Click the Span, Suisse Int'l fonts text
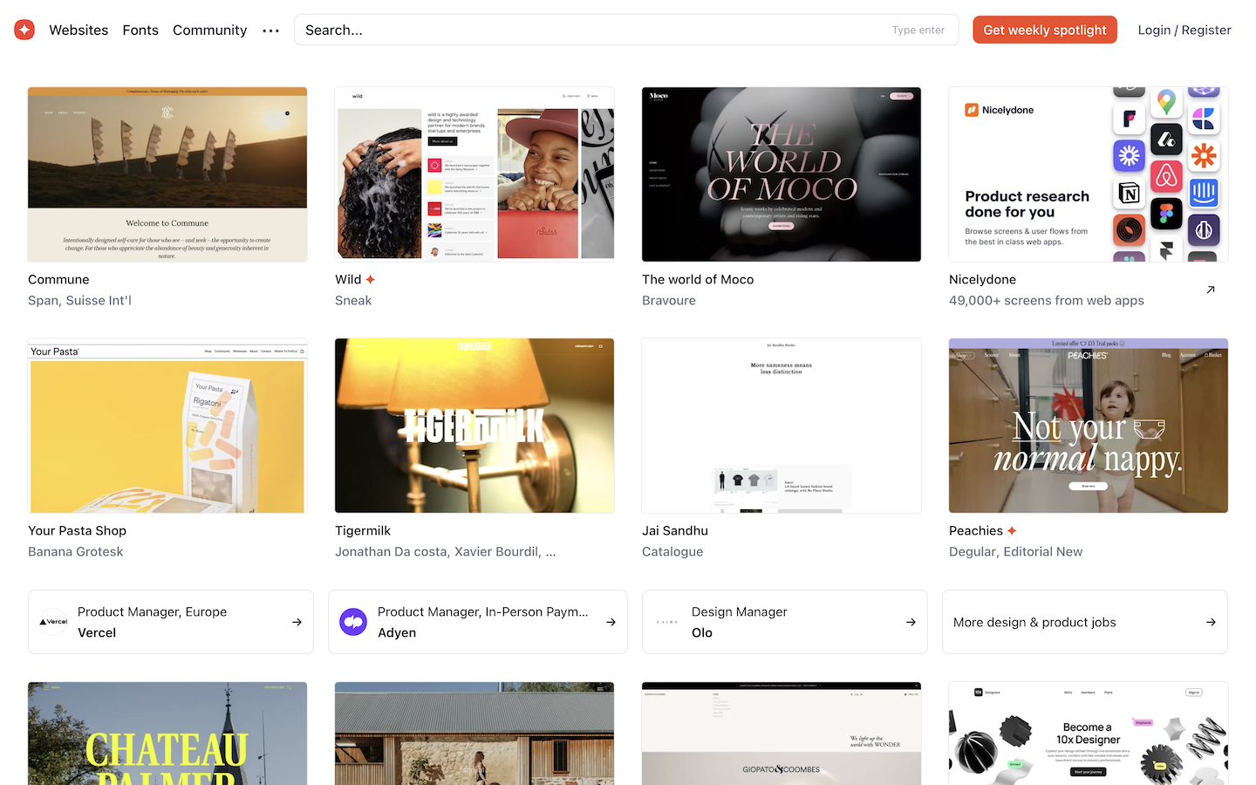Viewport: 1256px width, 785px height. pos(79,300)
